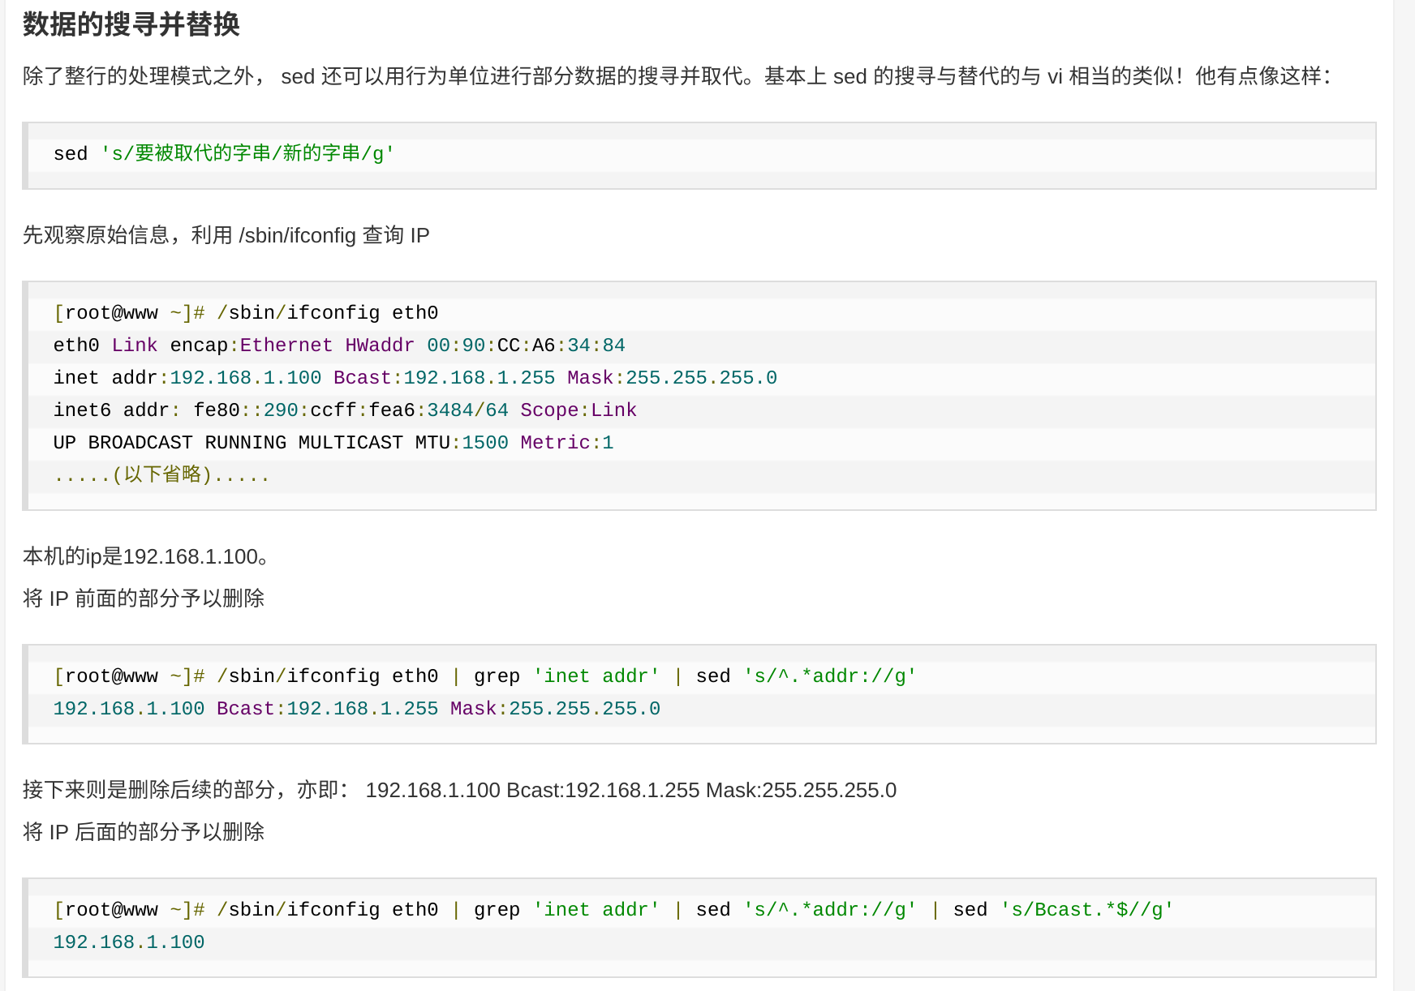Select the 本机的ip是192.168.1.100 sentence
1415x991 pixels.
tap(144, 556)
